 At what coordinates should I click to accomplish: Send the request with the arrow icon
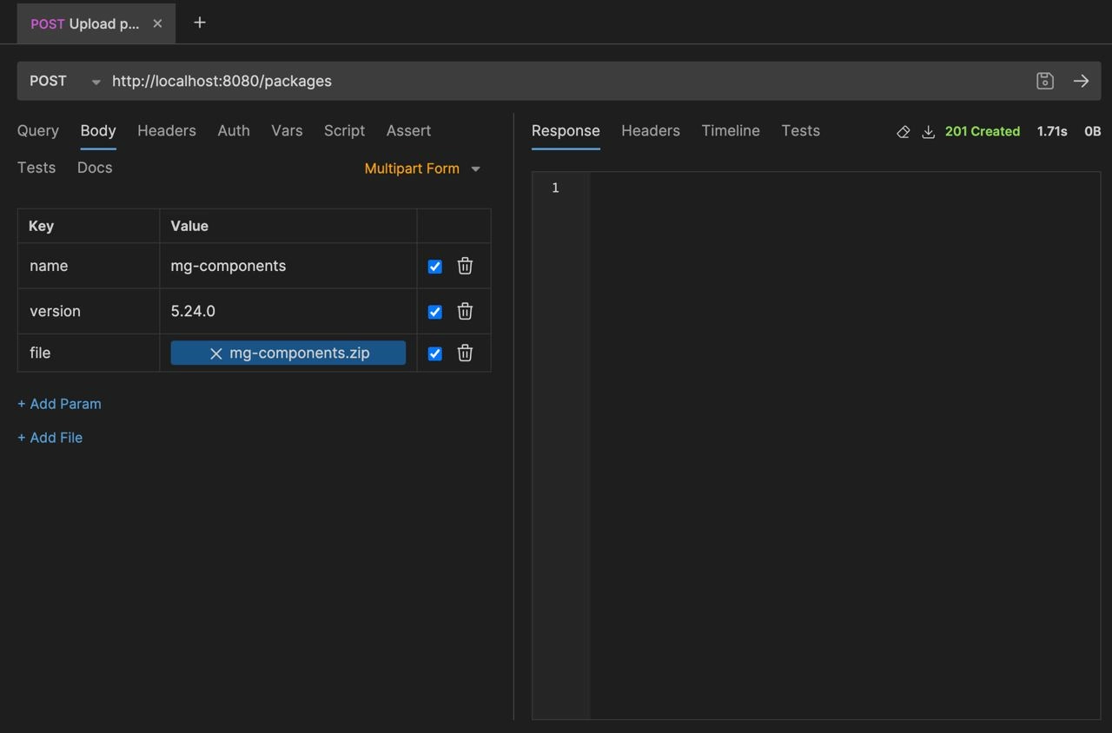pyautogui.click(x=1081, y=81)
